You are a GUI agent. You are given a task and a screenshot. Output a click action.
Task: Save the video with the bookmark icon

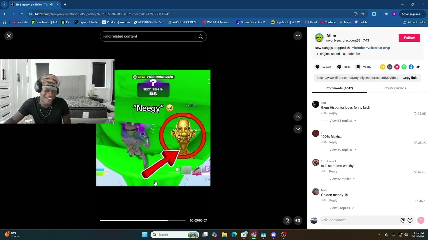(x=358, y=67)
